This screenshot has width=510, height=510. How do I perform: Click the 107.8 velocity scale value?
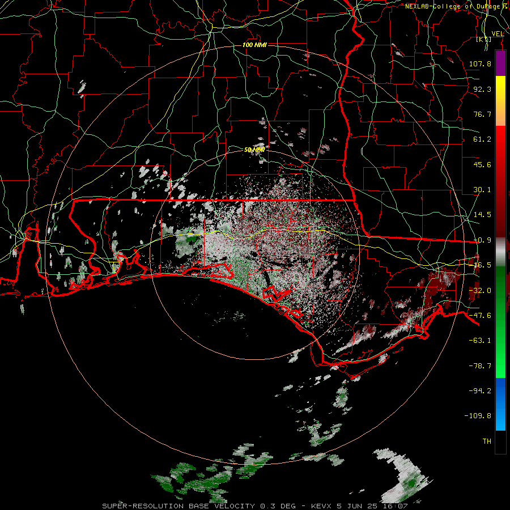(480, 63)
